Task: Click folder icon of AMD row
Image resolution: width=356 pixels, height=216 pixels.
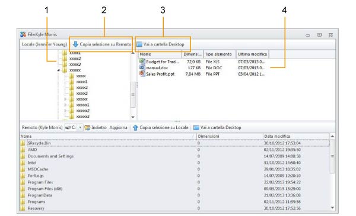Action: coord(23,150)
